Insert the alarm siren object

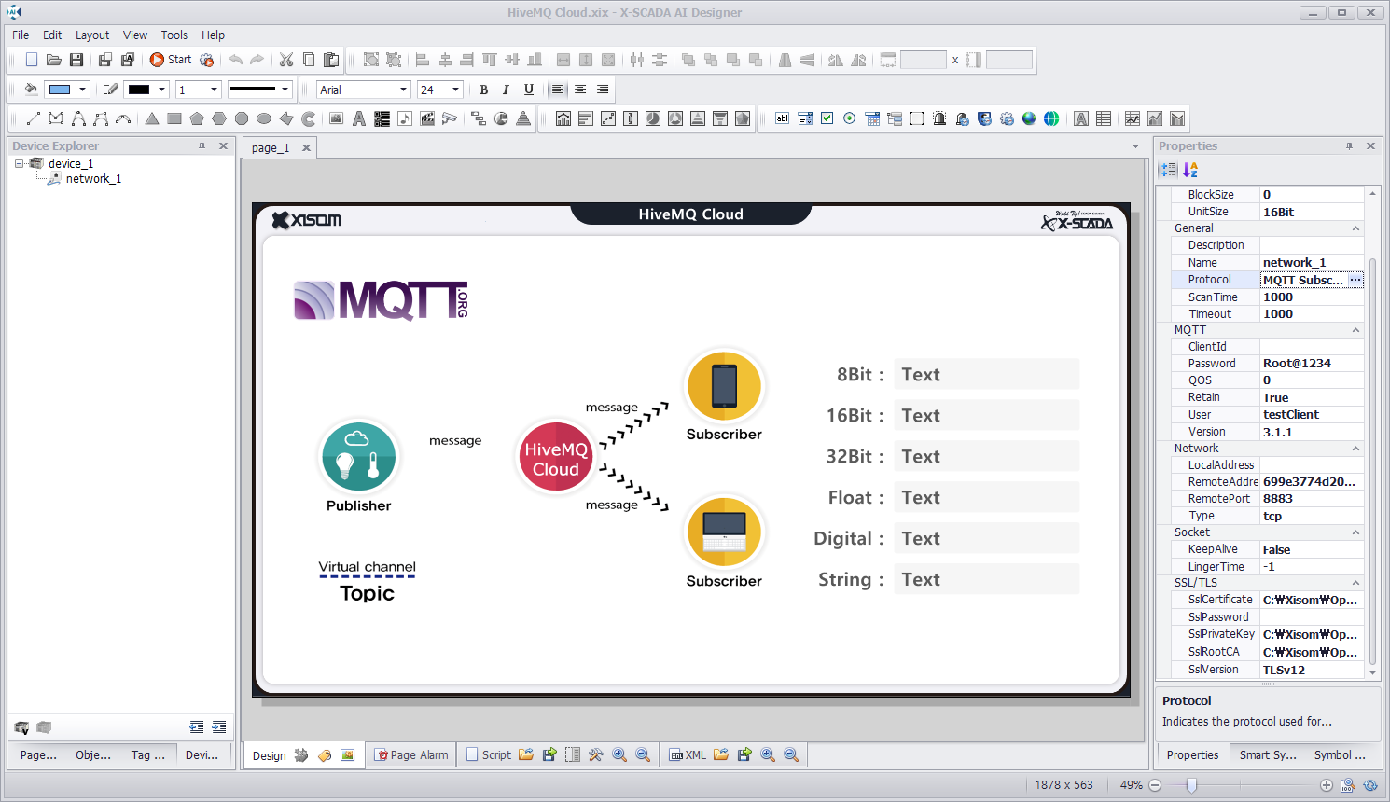click(939, 118)
